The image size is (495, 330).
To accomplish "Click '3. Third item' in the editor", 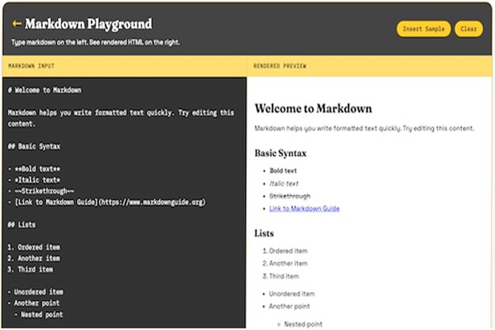I will coord(31,270).
